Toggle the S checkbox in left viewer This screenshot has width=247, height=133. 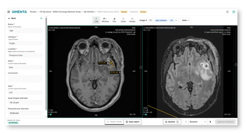coord(51,114)
